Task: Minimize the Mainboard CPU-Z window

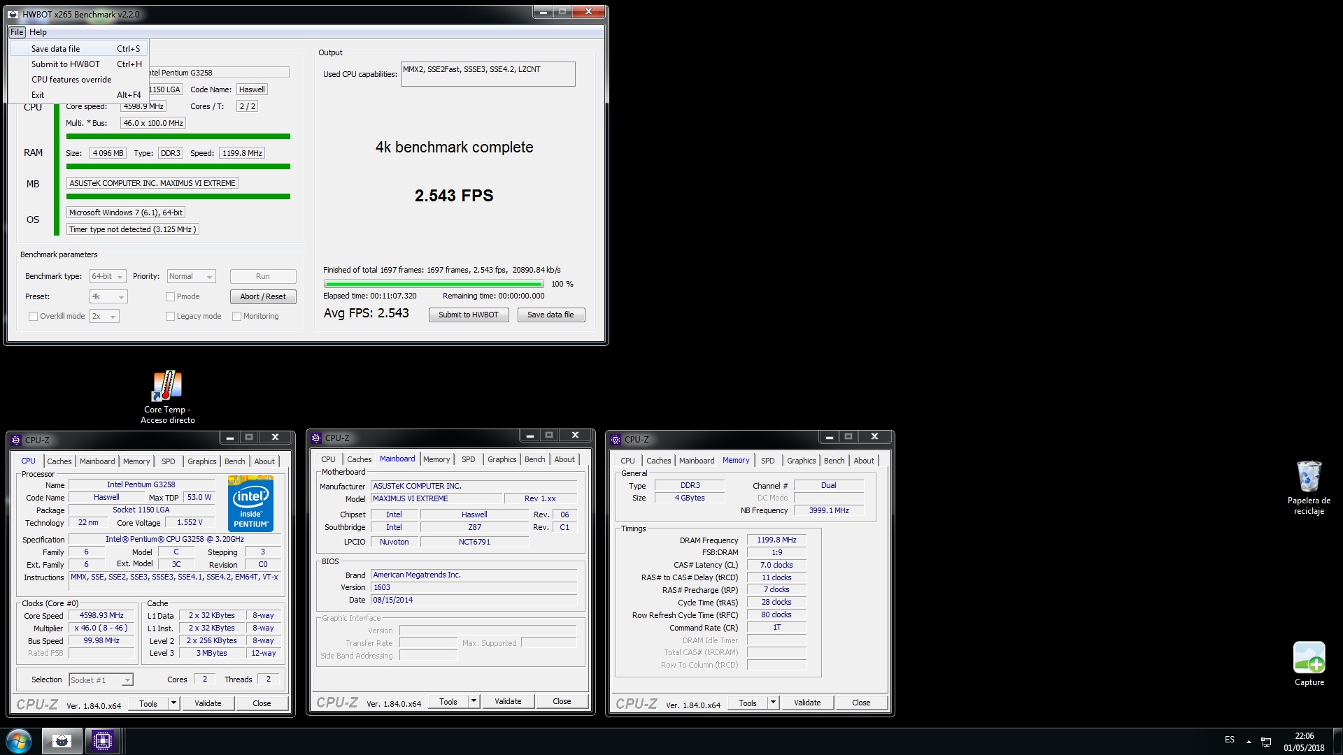Action: 530,435
